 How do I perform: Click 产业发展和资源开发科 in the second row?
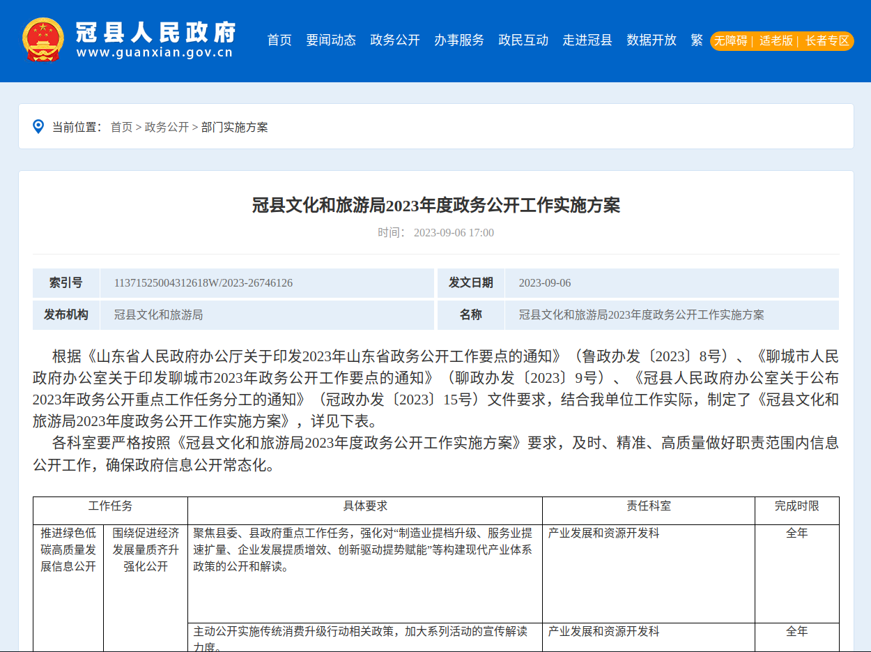pyautogui.click(x=603, y=632)
